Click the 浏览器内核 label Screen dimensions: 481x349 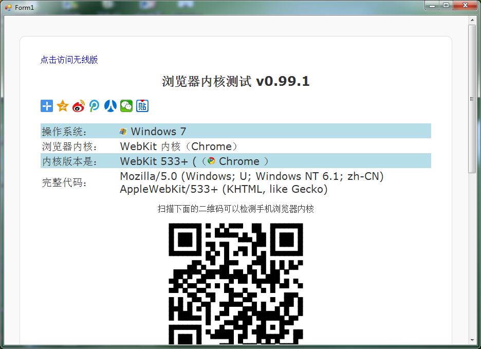(70, 146)
